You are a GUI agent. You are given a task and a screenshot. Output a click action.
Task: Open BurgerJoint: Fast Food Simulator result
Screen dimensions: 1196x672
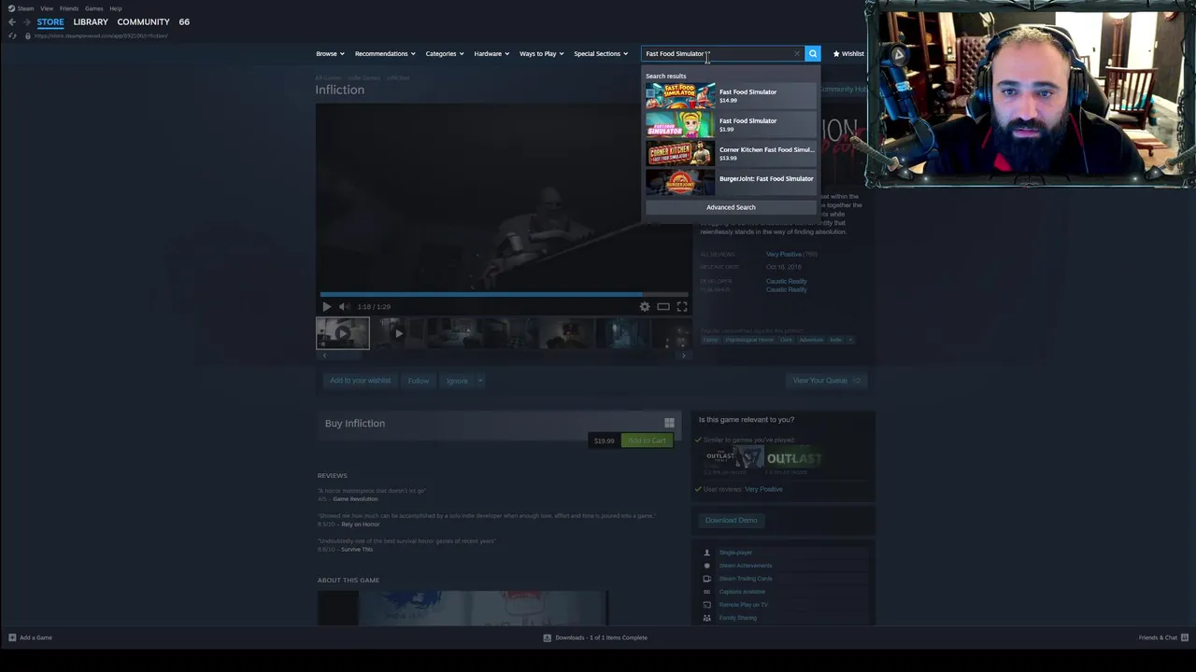pos(731,182)
